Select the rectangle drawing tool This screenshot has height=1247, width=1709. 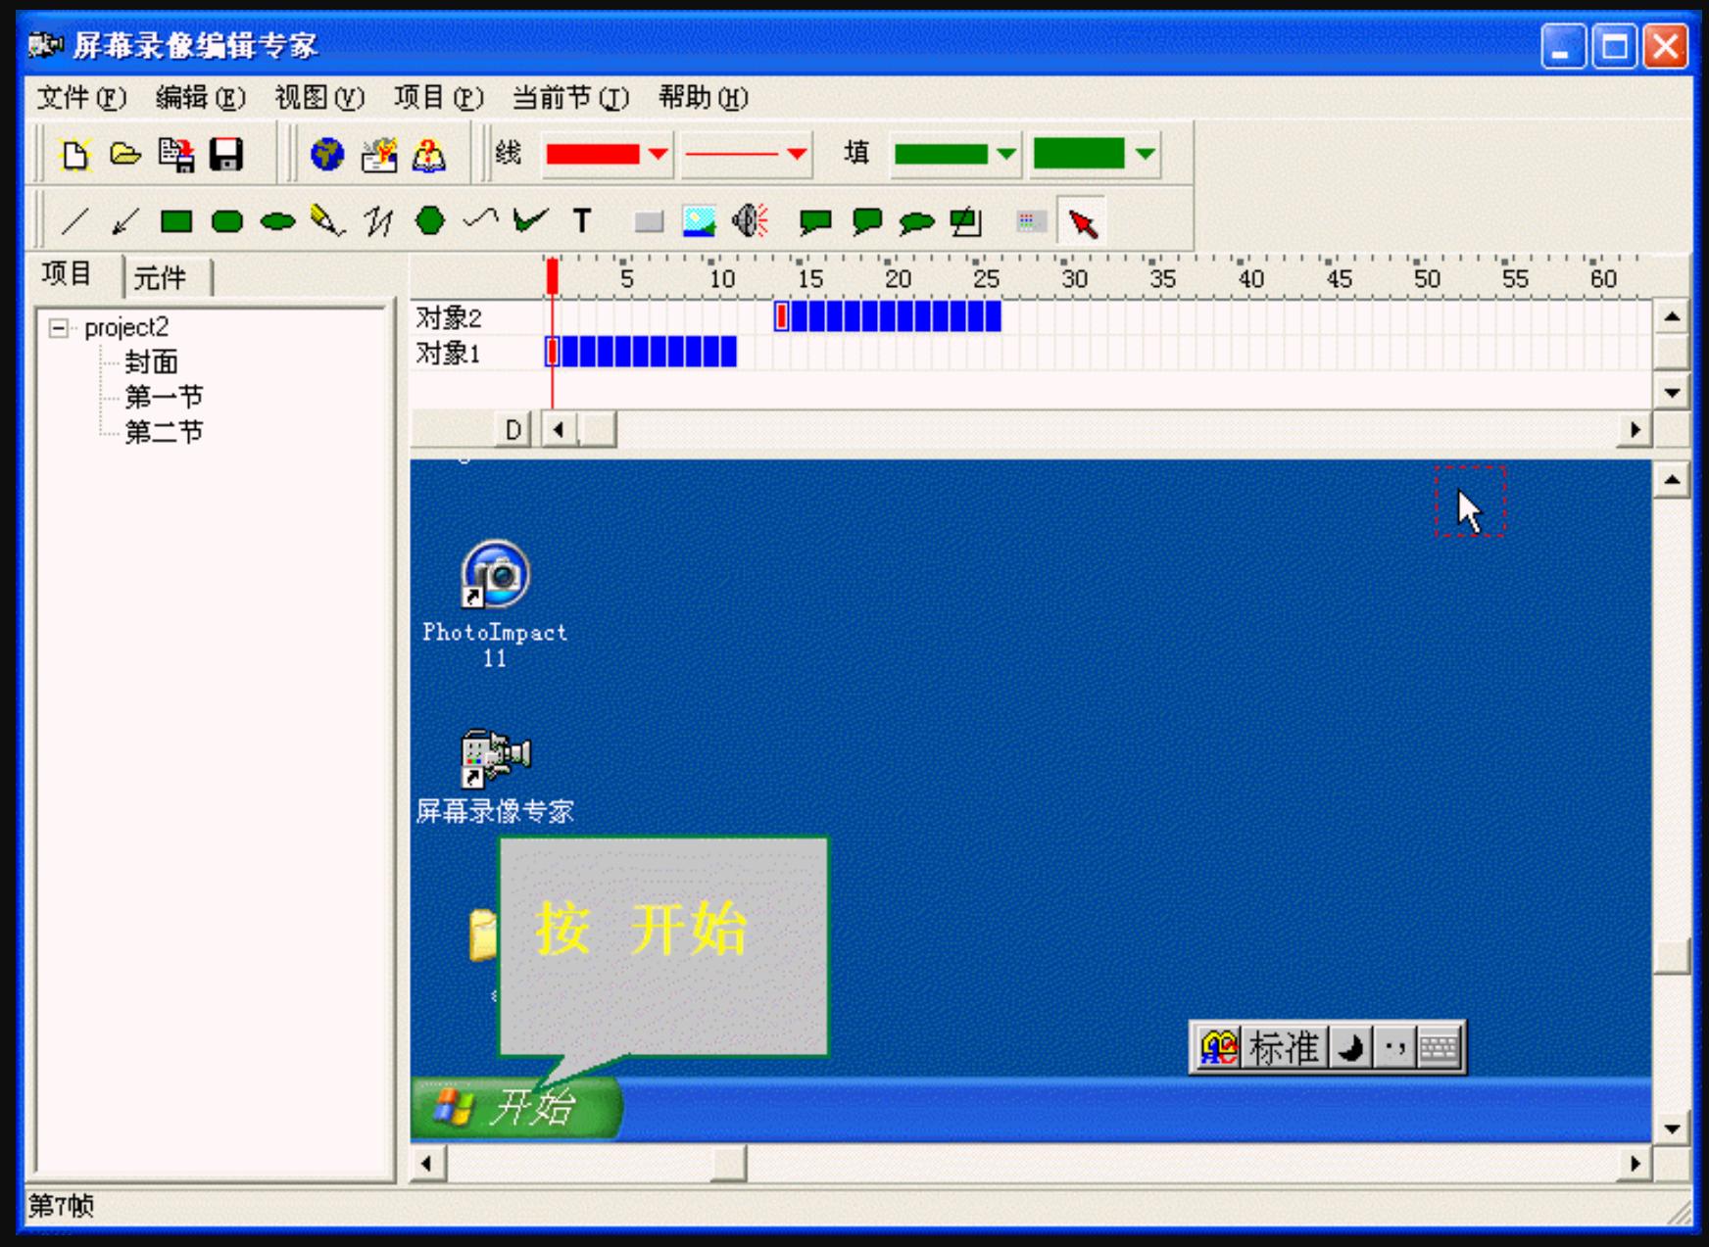click(x=175, y=221)
